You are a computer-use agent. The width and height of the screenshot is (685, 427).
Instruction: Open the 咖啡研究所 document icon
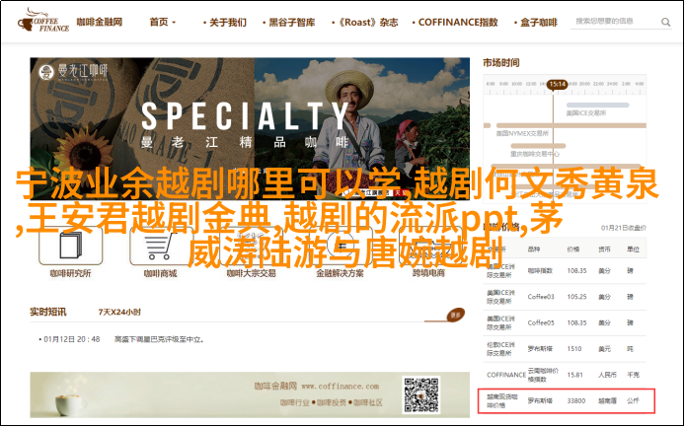click(x=70, y=246)
